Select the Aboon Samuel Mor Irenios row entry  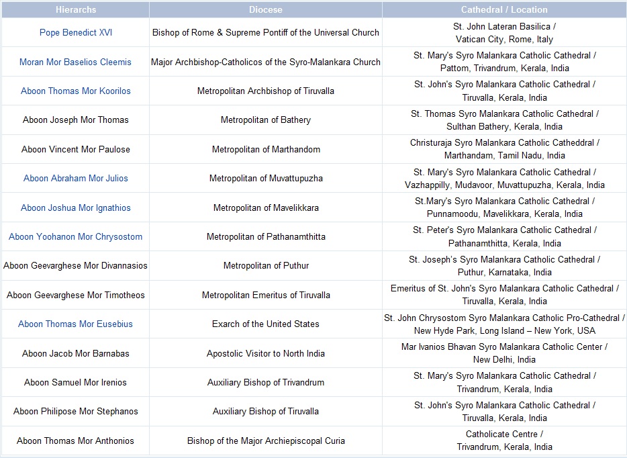(x=75, y=382)
